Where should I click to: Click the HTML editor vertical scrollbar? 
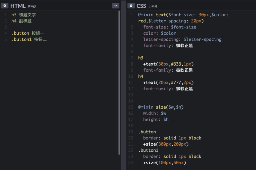(x=119, y=82)
